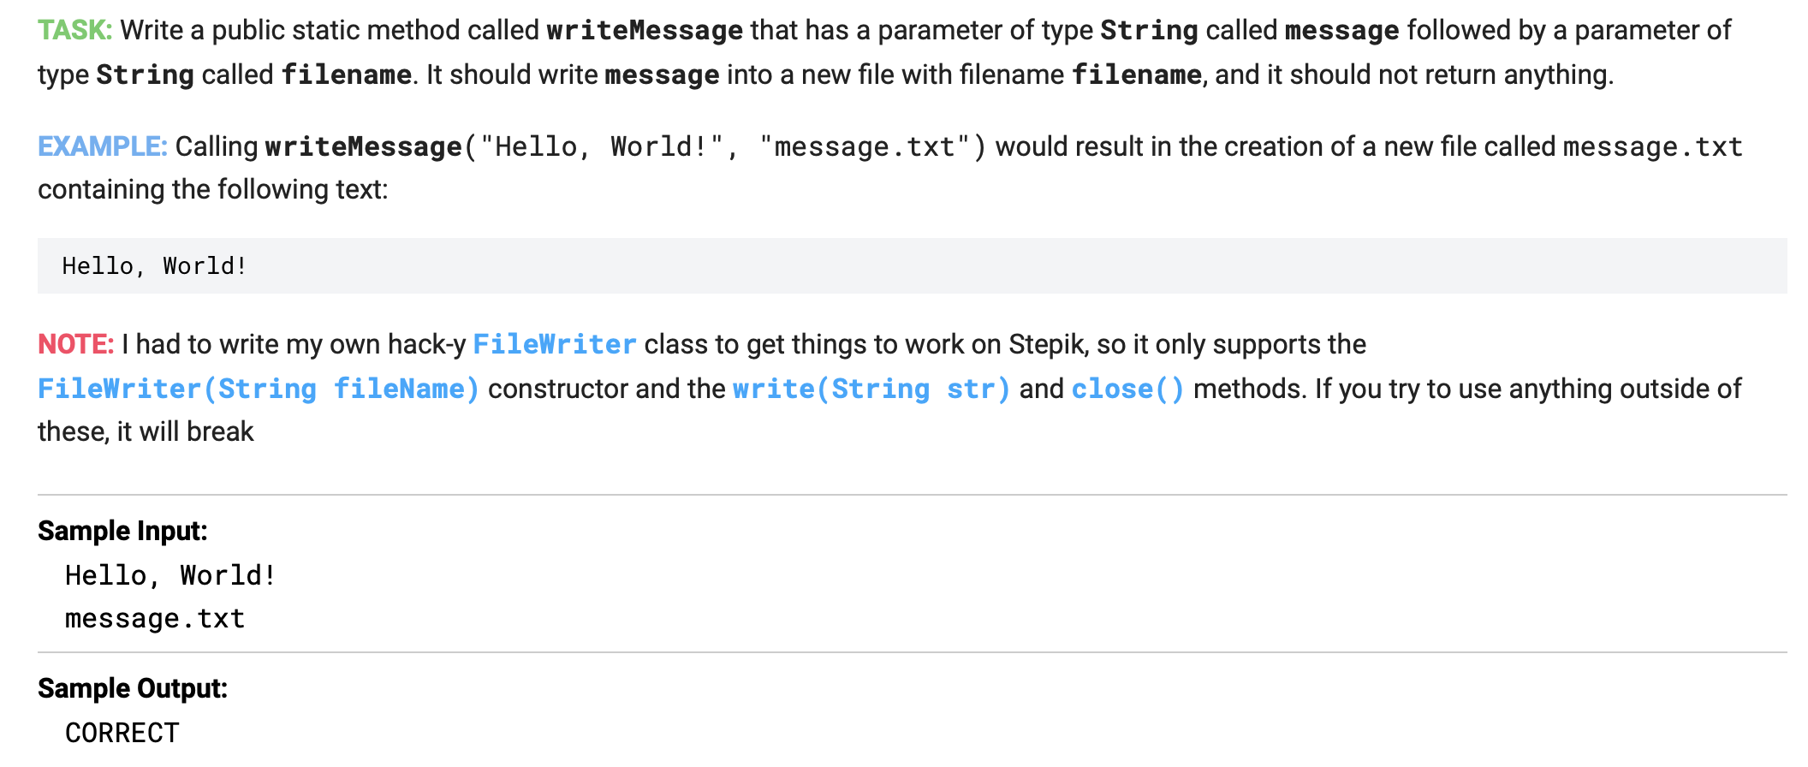The width and height of the screenshot is (1808, 767).
Task: Click message.txt in the sample input
Action: coord(155,618)
